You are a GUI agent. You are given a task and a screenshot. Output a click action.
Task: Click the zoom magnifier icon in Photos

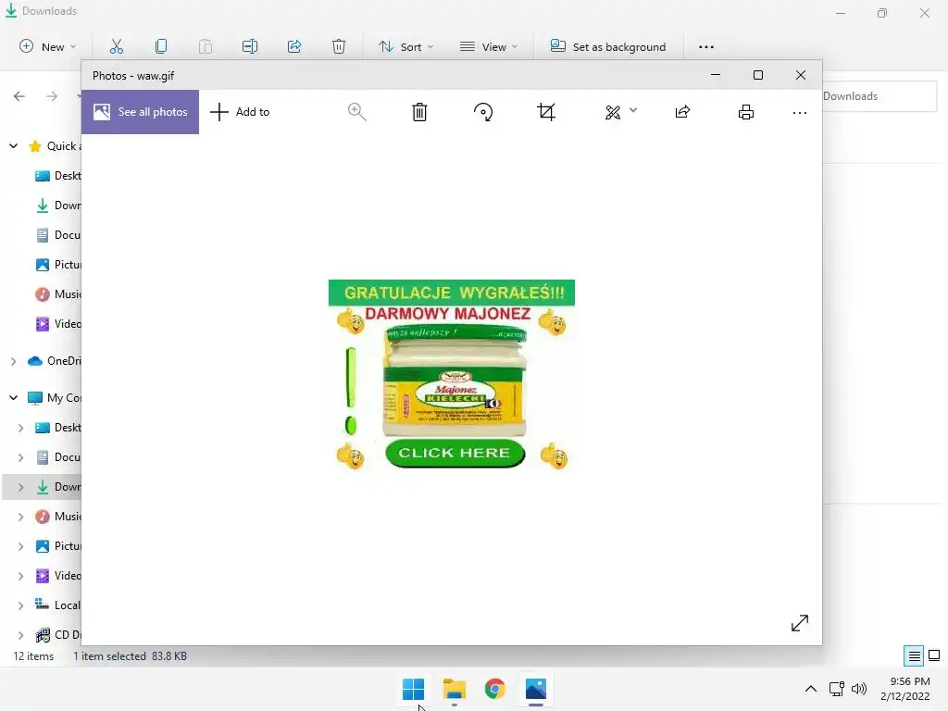pyautogui.click(x=356, y=112)
